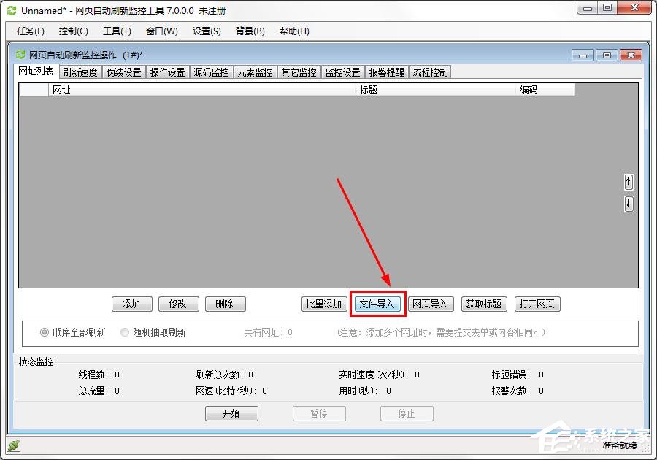
Task: Click the 批量添加 button
Action: (x=323, y=304)
